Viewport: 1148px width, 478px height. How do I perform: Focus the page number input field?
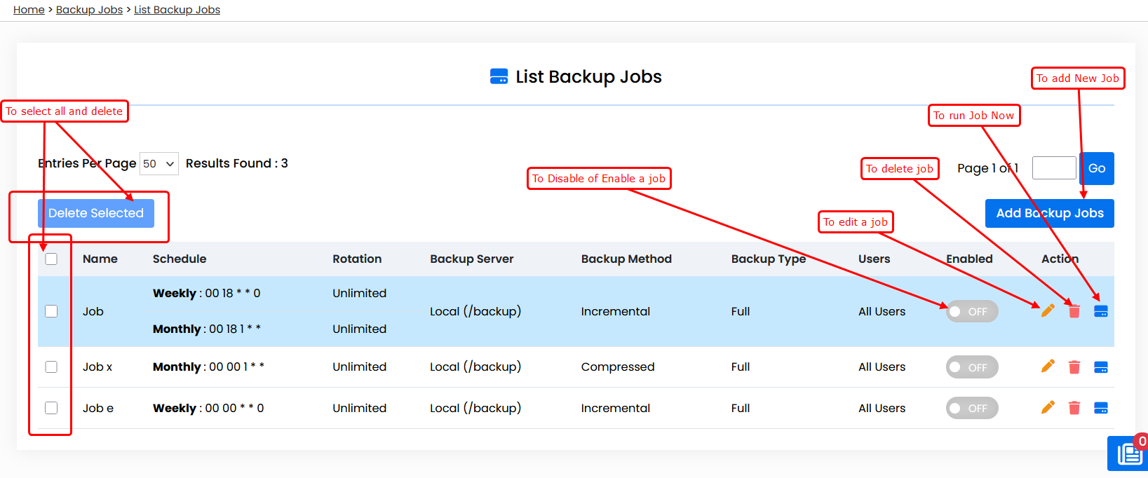coord(1054,168)
